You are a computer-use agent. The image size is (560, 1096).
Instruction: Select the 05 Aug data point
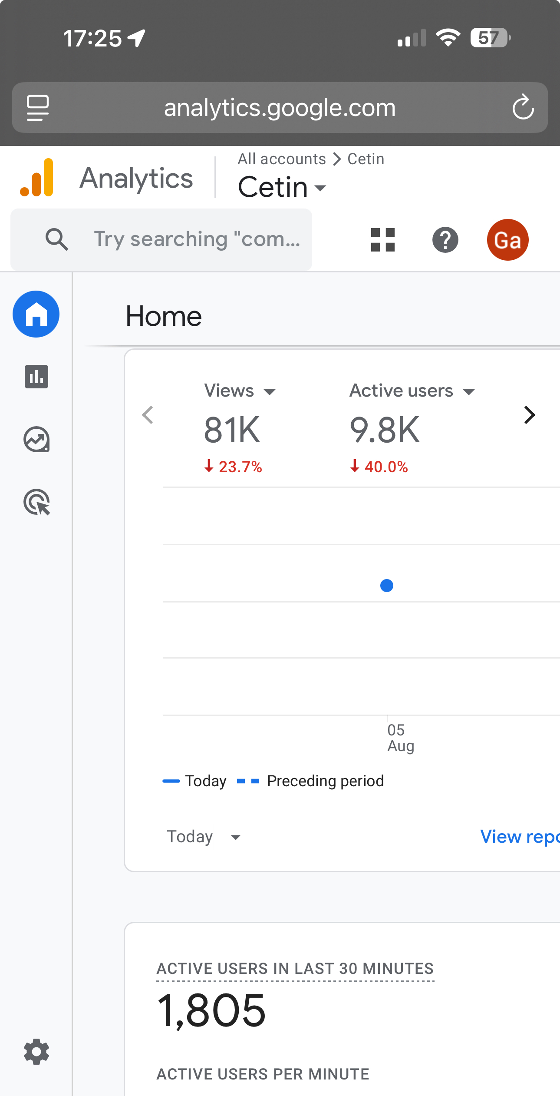(x=387, y=586)
